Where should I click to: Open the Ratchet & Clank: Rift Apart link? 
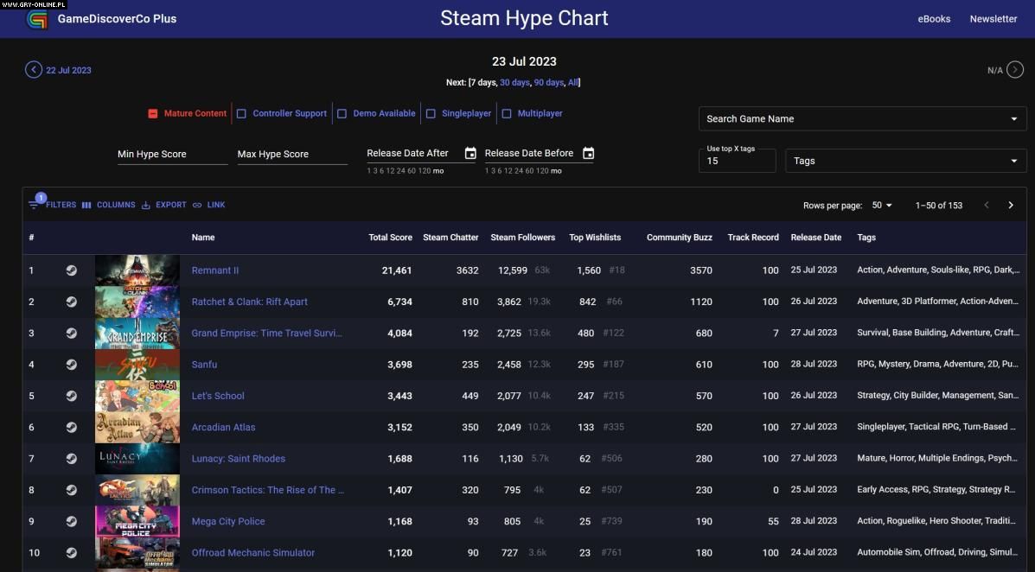point(249,302)
